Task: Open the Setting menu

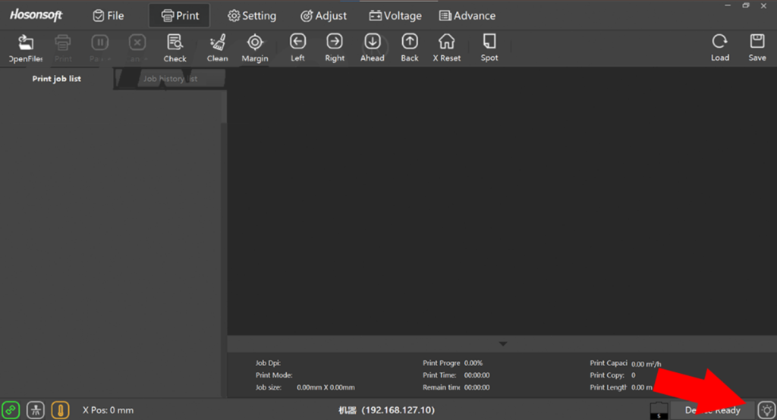Action: coord(252,16)
